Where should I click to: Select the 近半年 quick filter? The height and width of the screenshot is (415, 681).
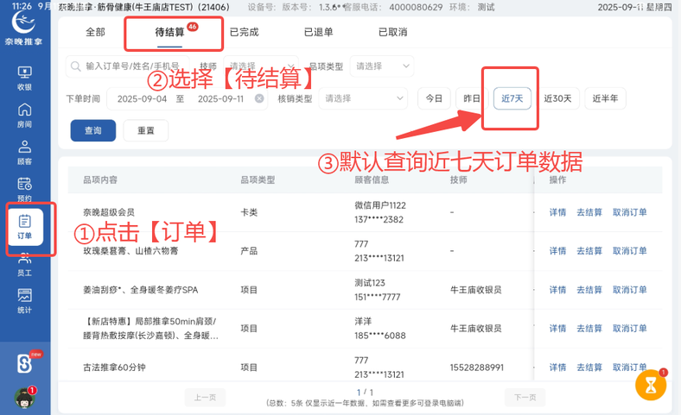coord(605,98)
